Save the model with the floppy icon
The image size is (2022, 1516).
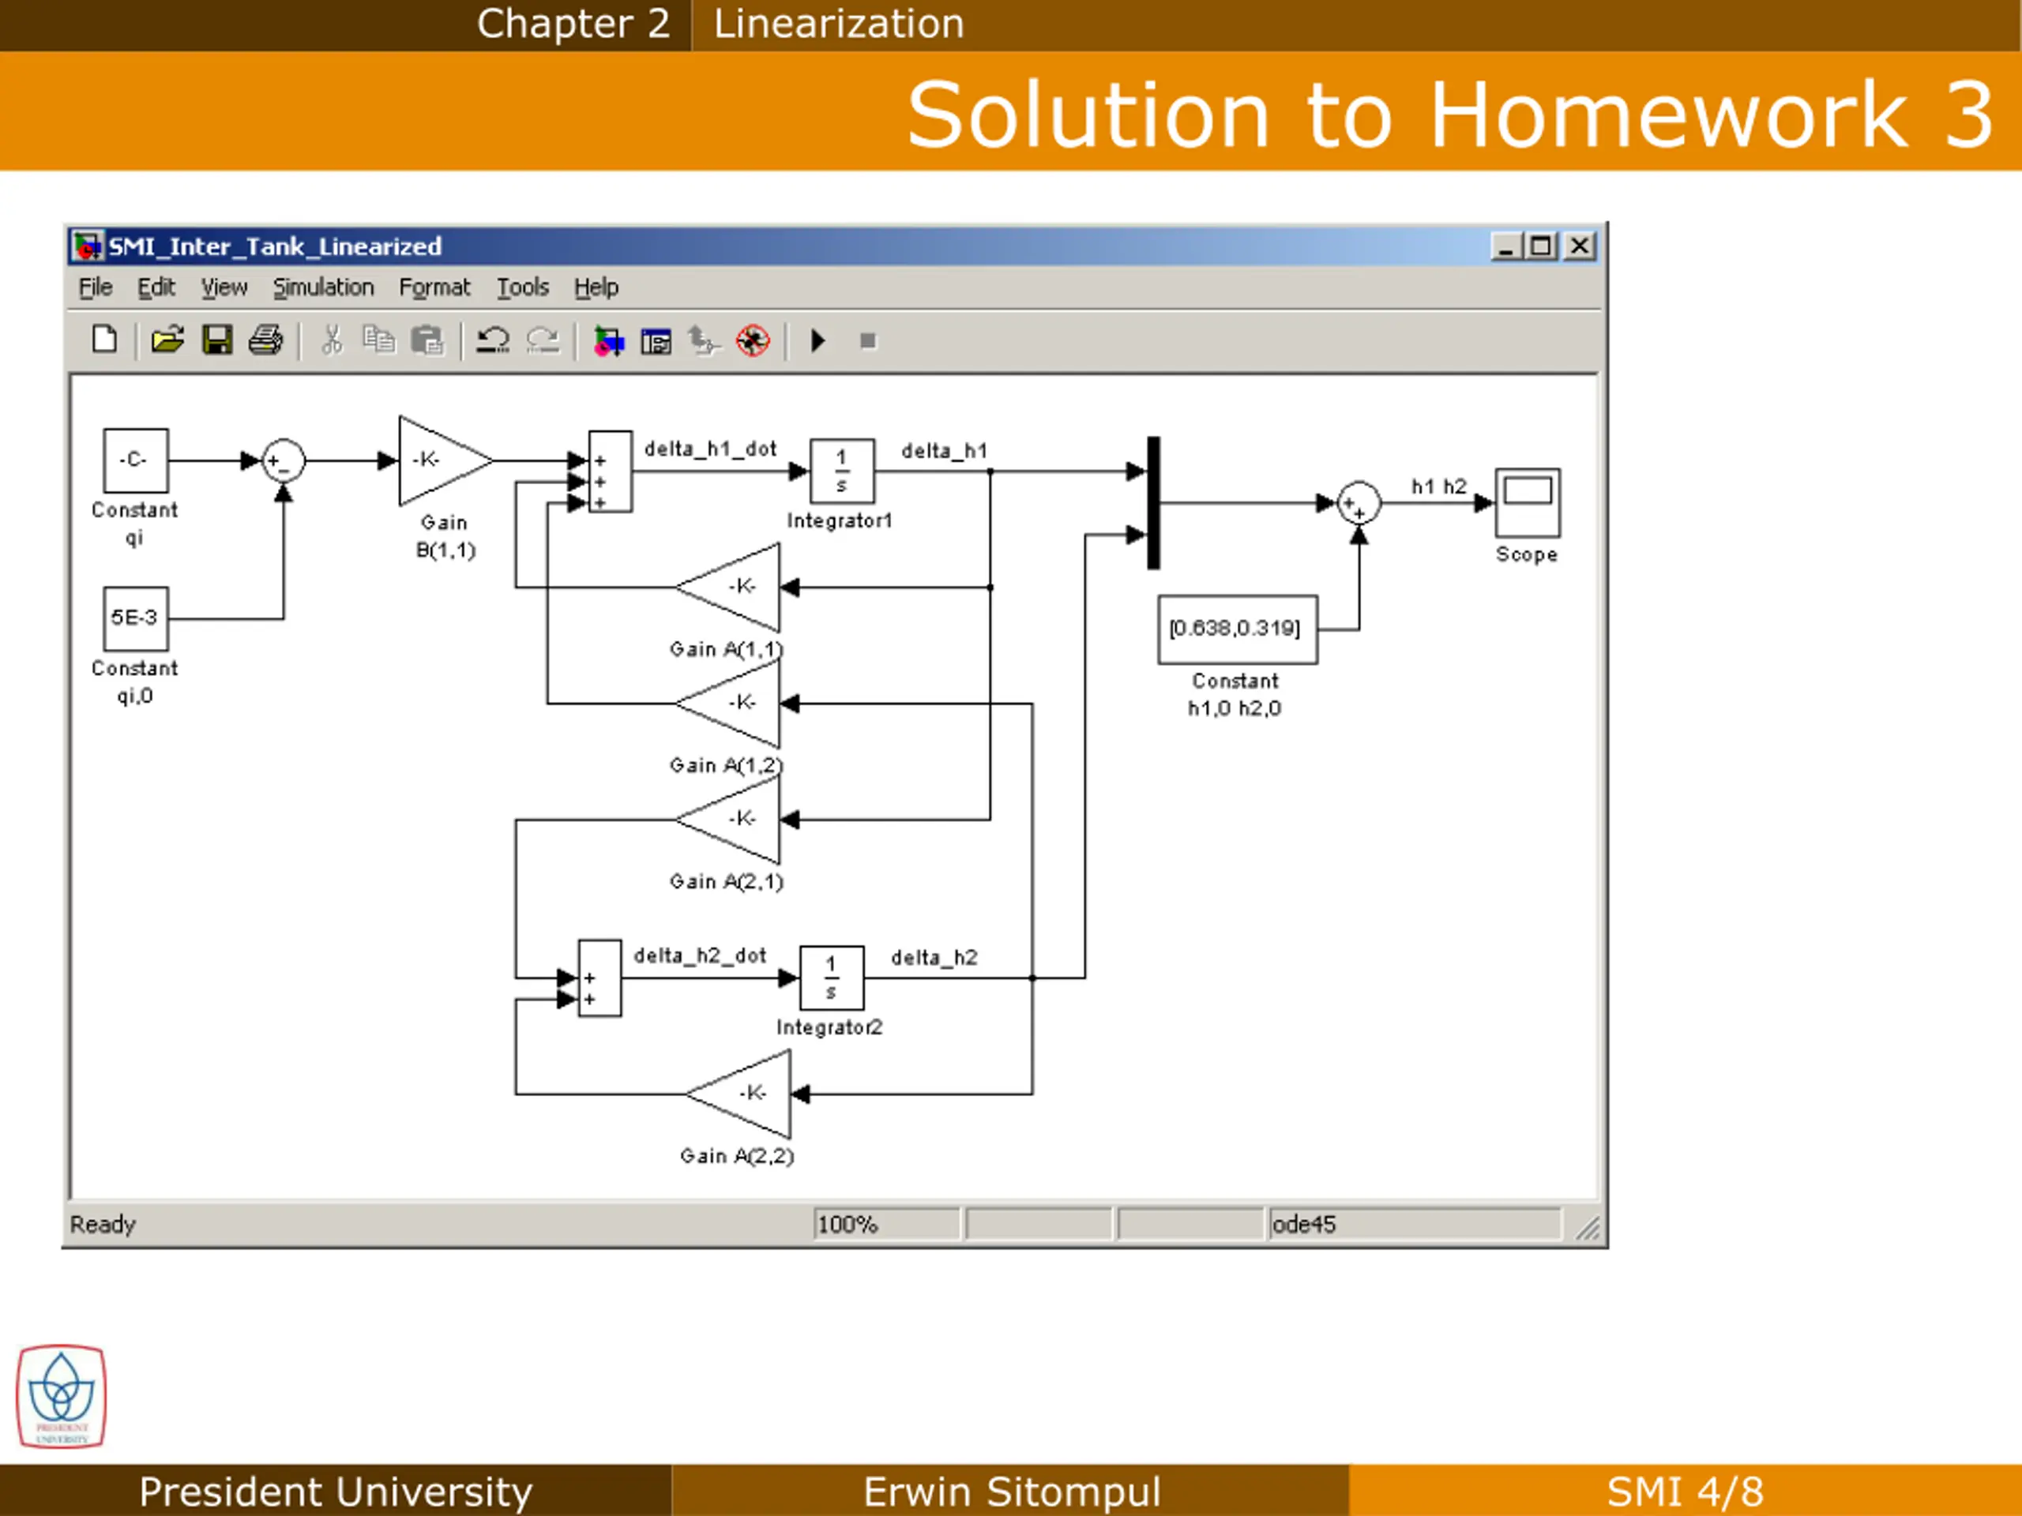tap(216, 340)
